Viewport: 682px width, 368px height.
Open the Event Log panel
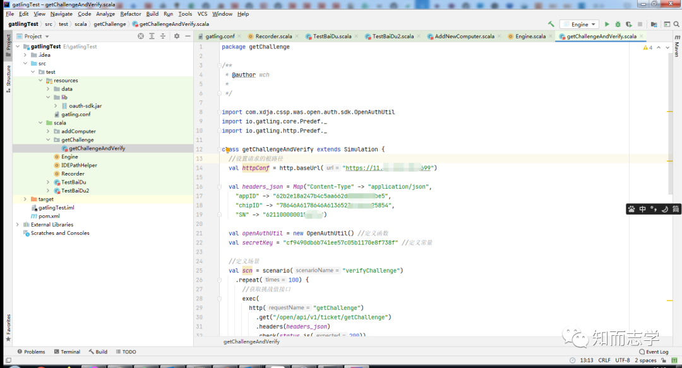[654, 352]
